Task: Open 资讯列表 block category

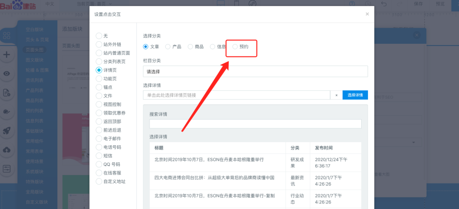Action: 34,80
